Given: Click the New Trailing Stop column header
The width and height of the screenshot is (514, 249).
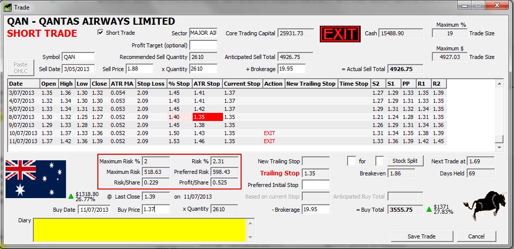Looking at the screenshot, I should click(x=311, y=84).
